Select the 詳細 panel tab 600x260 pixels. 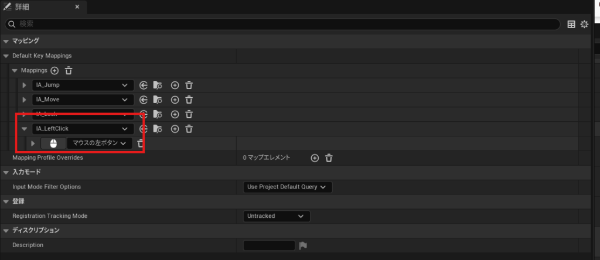20,6
